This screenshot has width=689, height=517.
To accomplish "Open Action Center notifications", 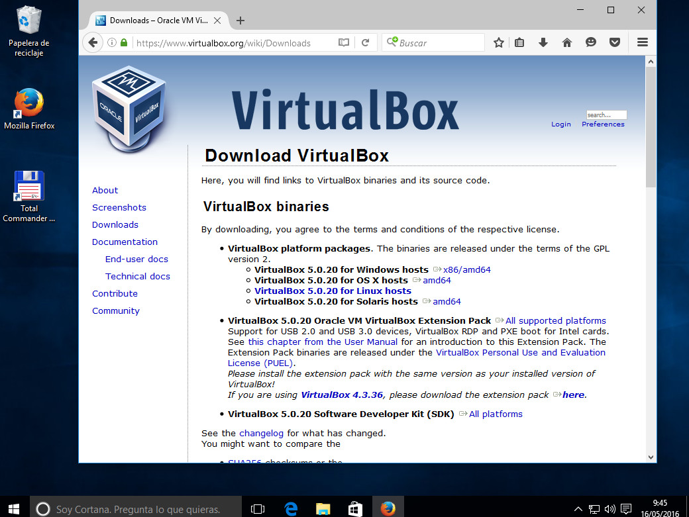I will 625,509.
